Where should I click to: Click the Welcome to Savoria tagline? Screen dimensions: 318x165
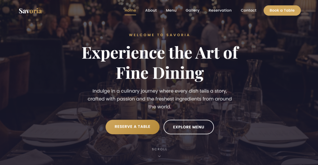(159, 35)
